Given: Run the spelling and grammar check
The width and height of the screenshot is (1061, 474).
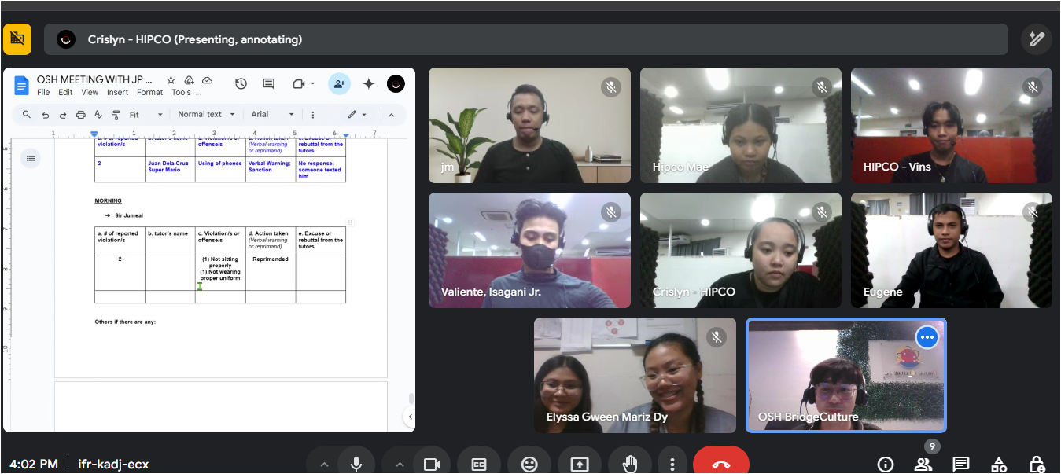Looking at the screenshot, I should [x=98, y=115].
